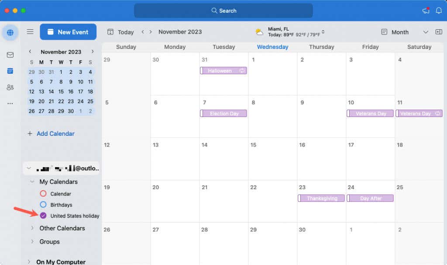447x265 pixels.
Task: Go to previous month in main toolbar
Action: click(x=143, y=32)
